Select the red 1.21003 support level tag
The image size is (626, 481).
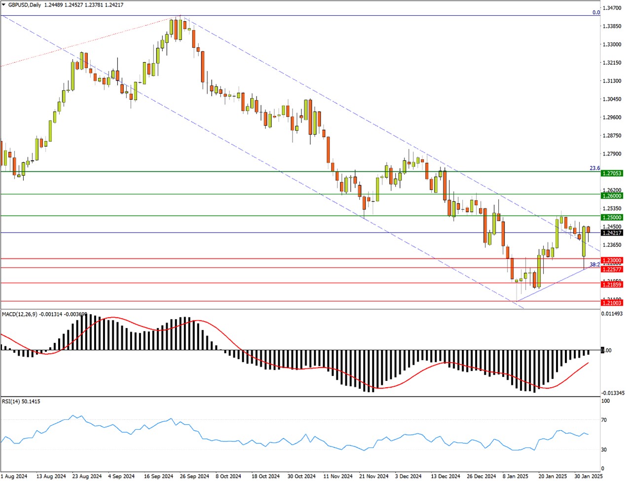[x=612, y=302]
